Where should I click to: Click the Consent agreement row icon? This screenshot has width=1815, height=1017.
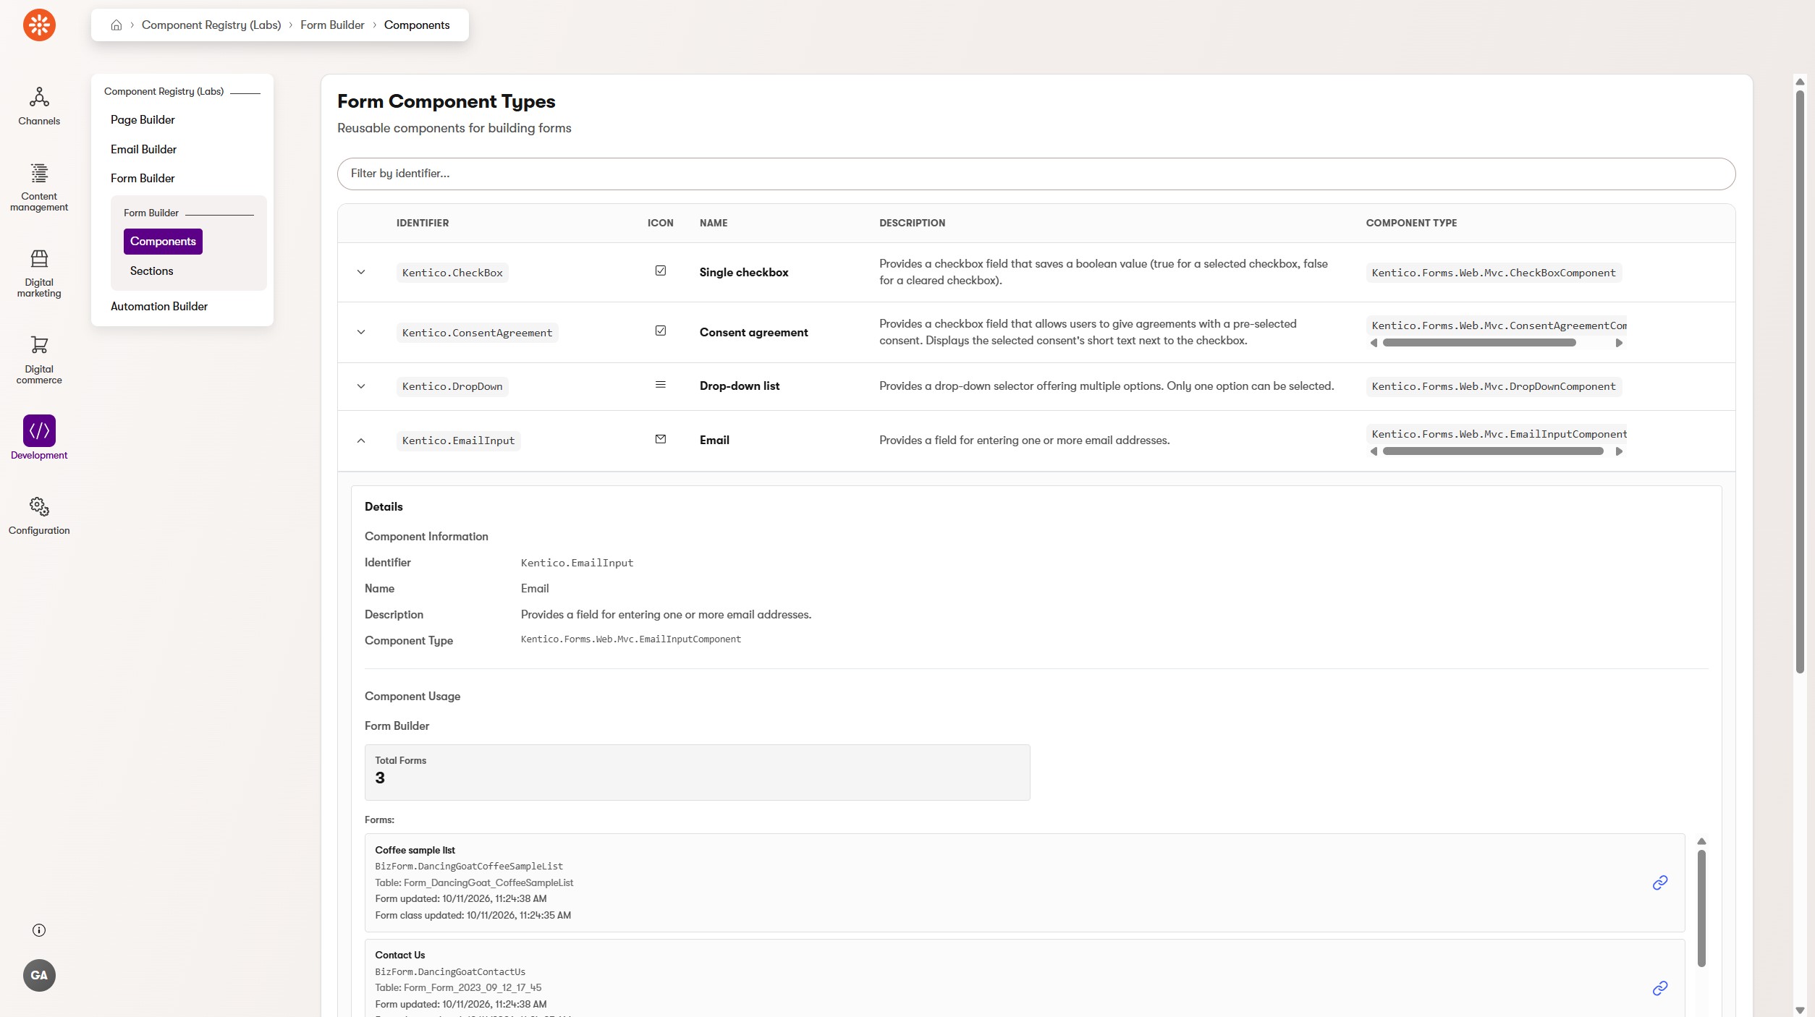661,331
